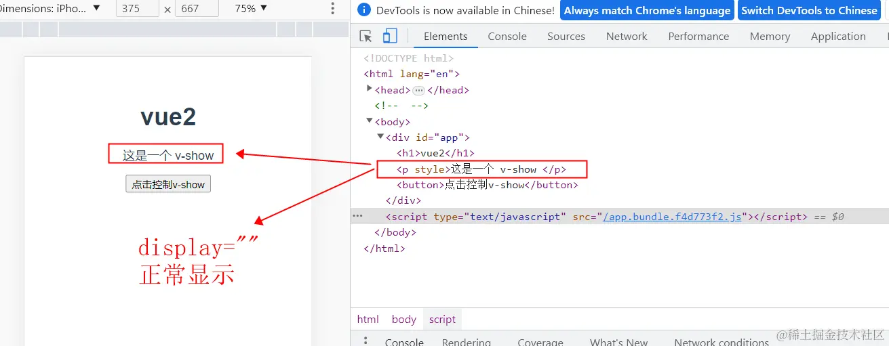Open the drawer What's New tab

tap(618, 341)
